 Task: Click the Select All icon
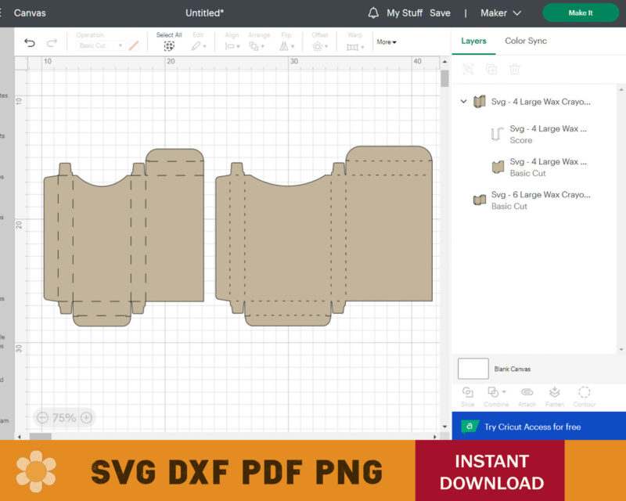[x=169, y=46]
